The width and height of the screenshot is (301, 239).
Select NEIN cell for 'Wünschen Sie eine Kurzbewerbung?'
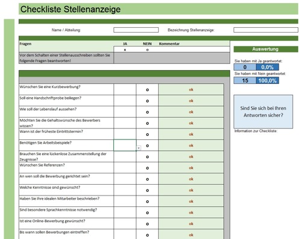(x=147, y=89)
